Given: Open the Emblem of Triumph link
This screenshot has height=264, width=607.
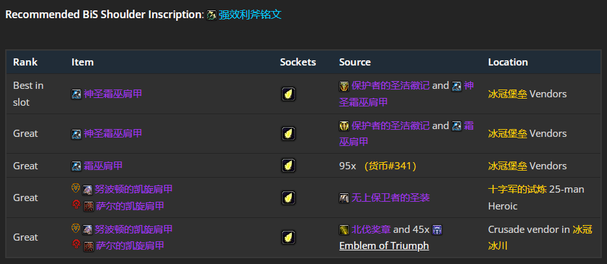Looking at the screenshot, I should (383, 246).
